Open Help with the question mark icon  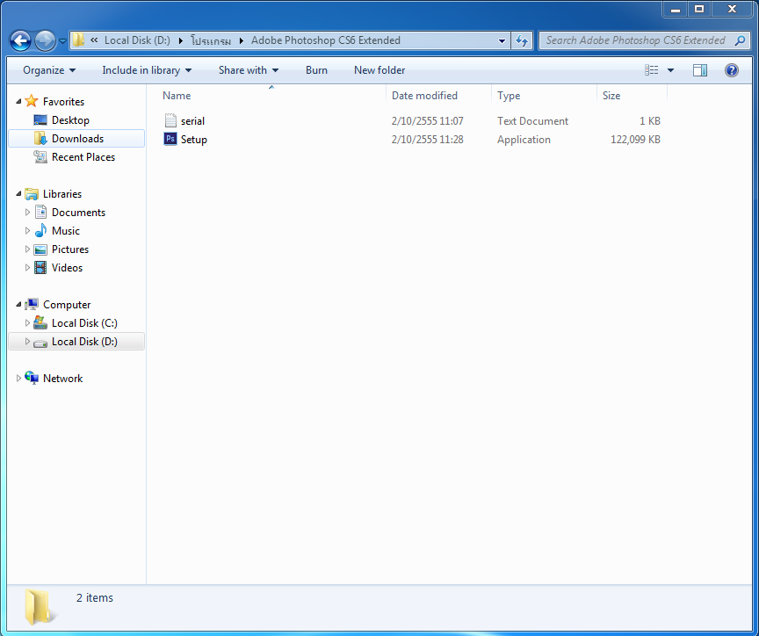pyautogui.click(x=732, y=70)
